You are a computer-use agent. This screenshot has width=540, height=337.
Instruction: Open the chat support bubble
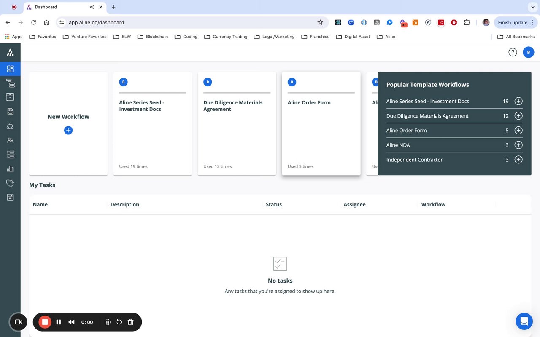pos(524,321)
